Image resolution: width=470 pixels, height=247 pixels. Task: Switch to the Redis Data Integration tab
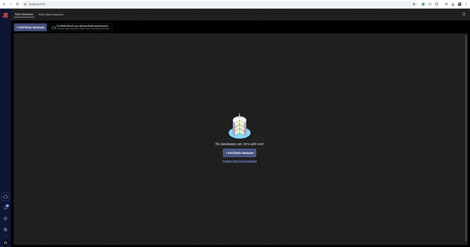click(51, 15)
